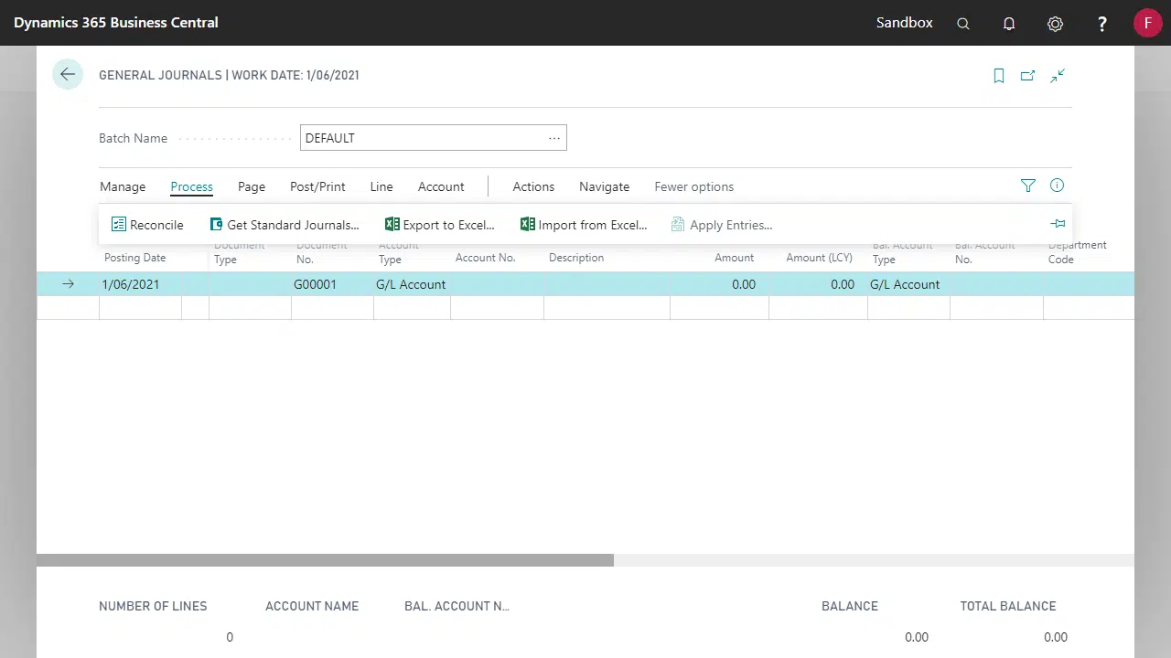Open the notifications bell
Viewport: 1171px width, 658px height.
pos(1009,24)
